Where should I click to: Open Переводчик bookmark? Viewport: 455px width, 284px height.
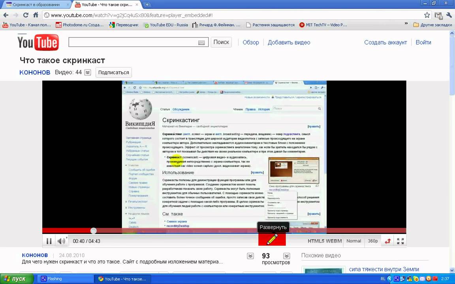pos(124,25)
